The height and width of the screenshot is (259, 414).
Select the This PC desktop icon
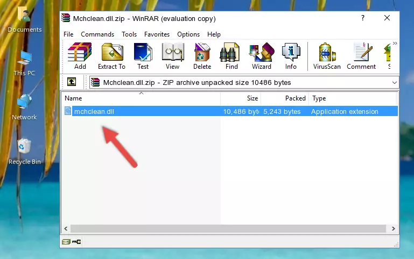(24, 63)
